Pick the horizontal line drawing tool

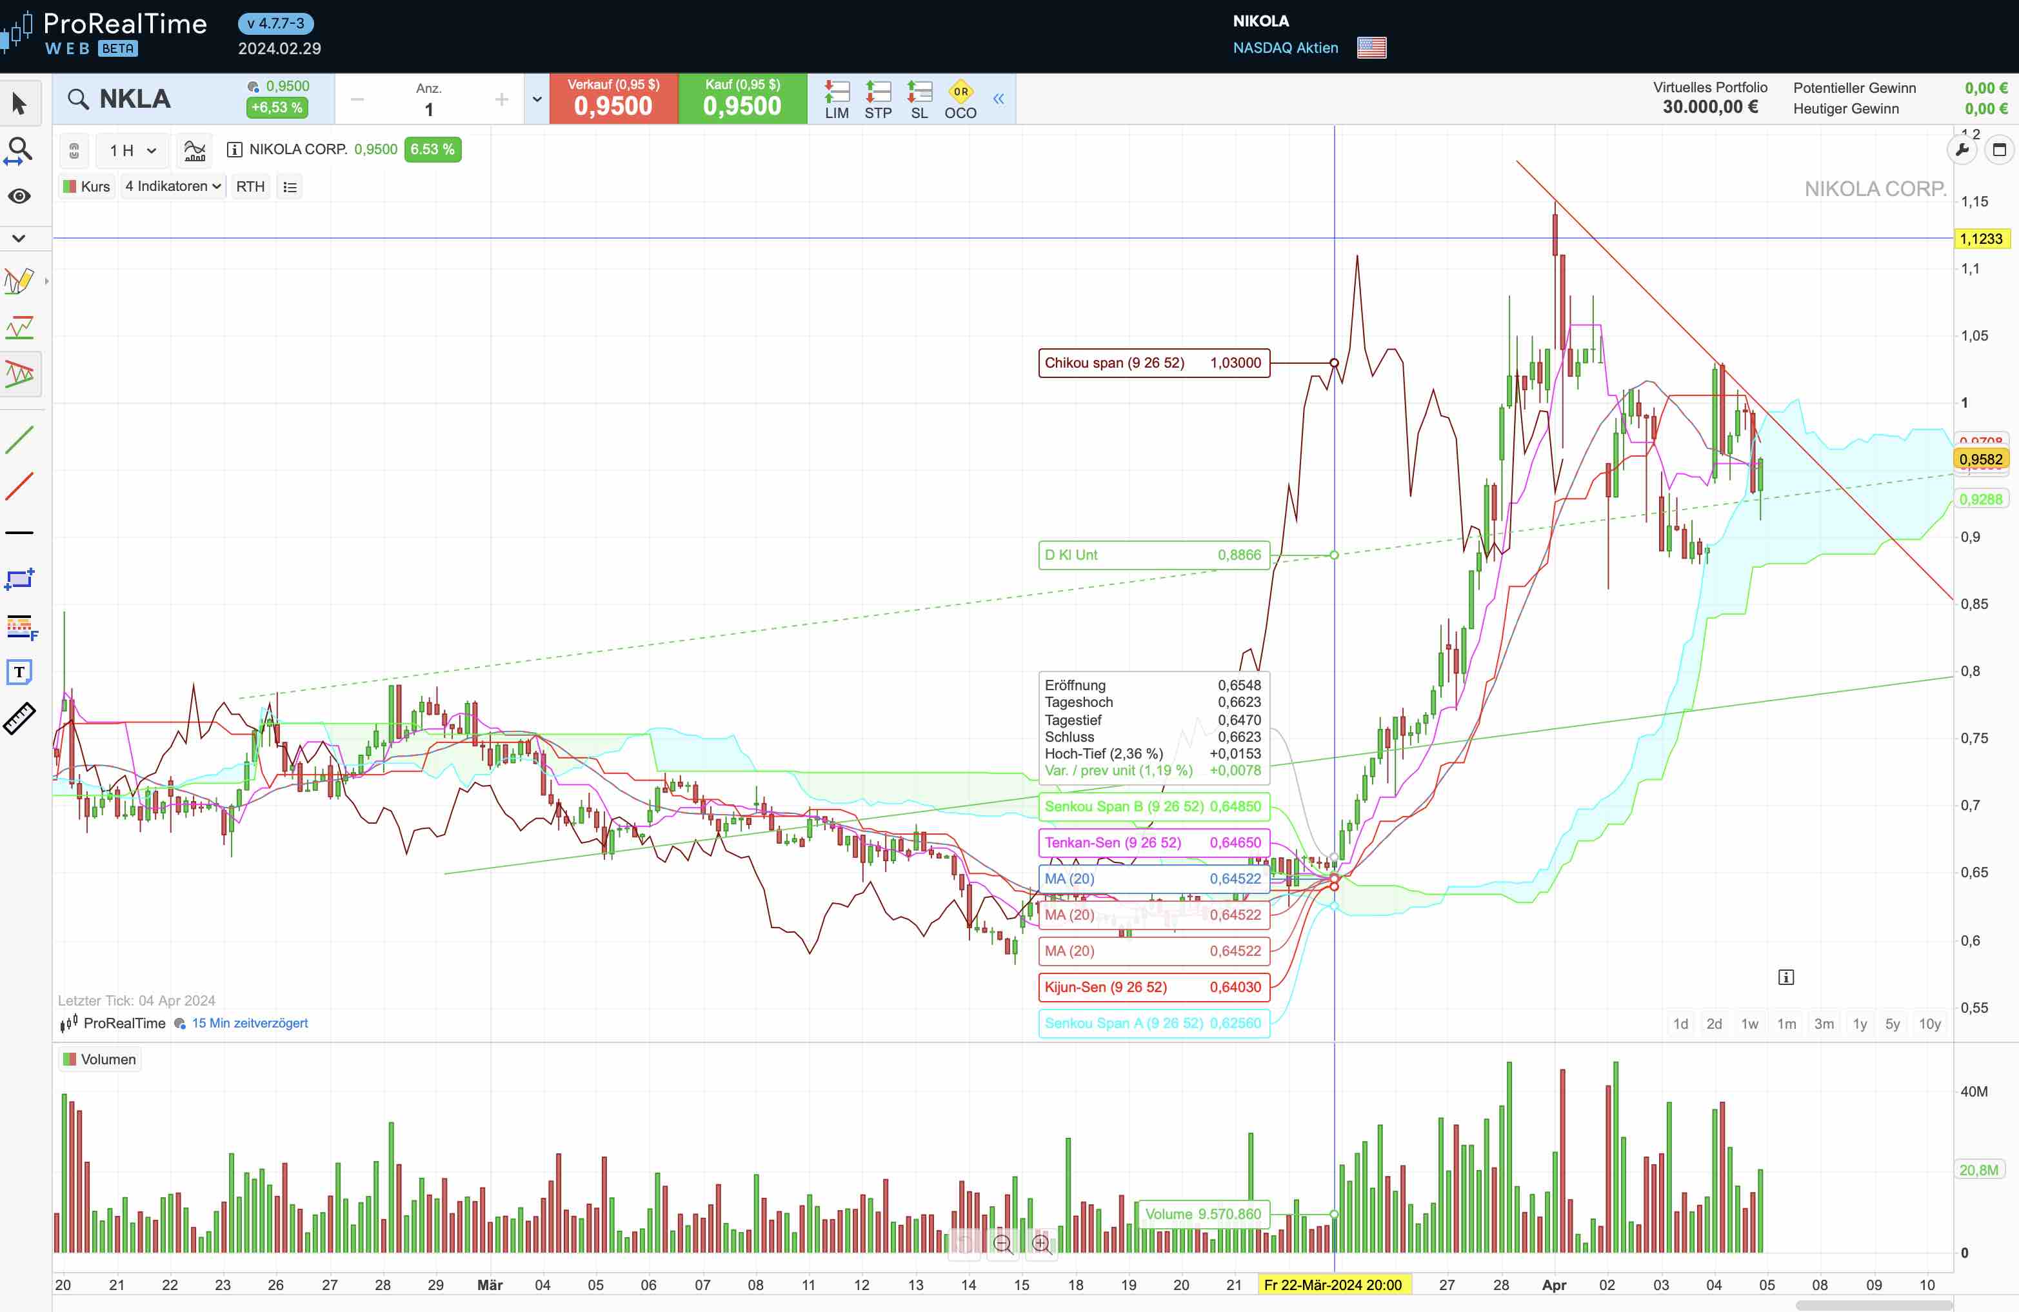pos(19,533)
